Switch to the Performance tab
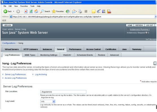This screenshot has width=157, height=112. tap(75, 49)
